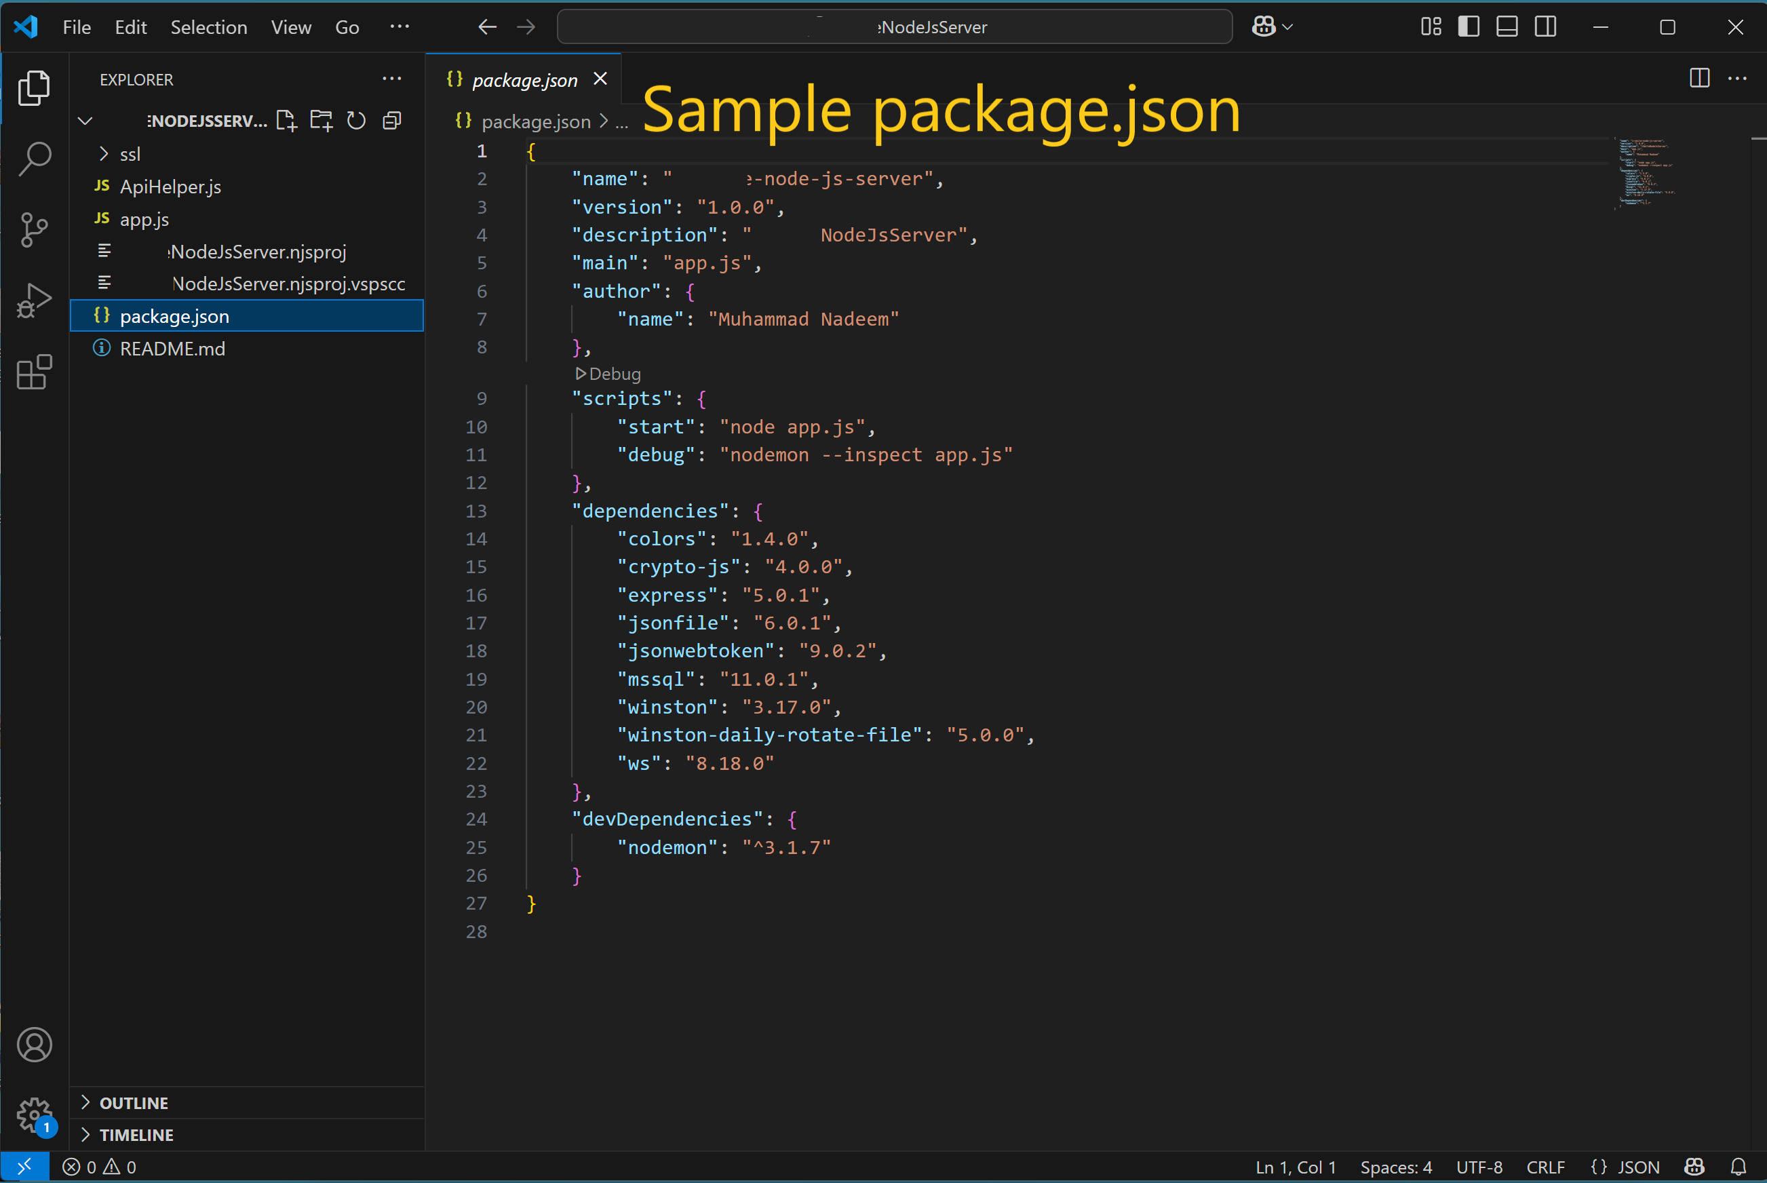Open the Selection menu
The image size is (1767, 1183).
(209, 27)
